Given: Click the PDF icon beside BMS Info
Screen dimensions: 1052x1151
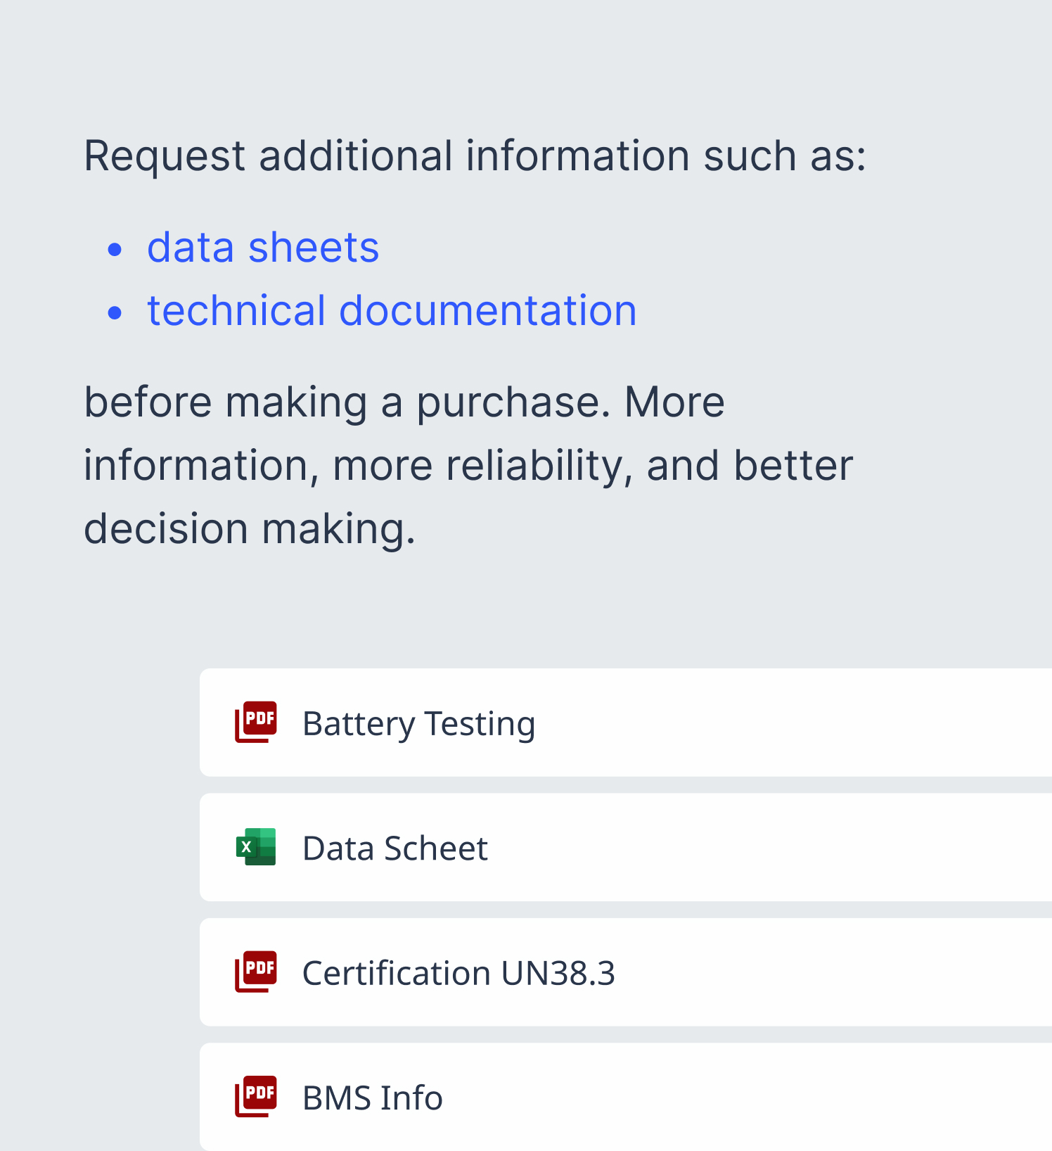Looking at the screenshot, I should click(256, 1096).
